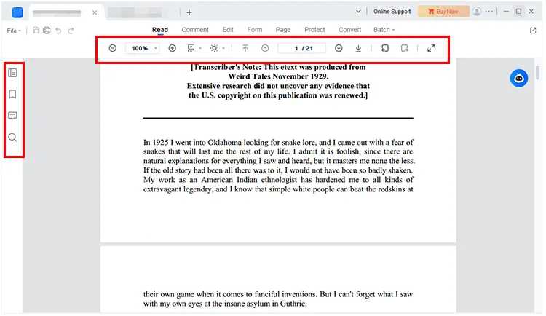Click the redo arrow
Screen dimensions: 546x316
point(71,31)
